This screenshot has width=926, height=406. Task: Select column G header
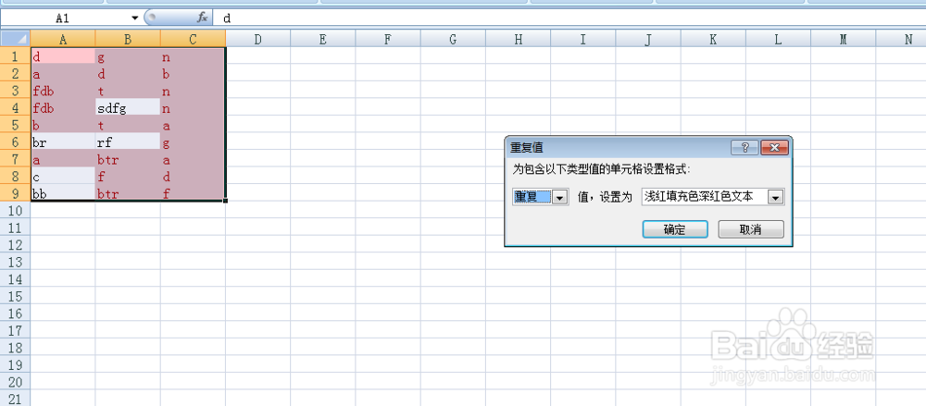click(x=453, y=39)
